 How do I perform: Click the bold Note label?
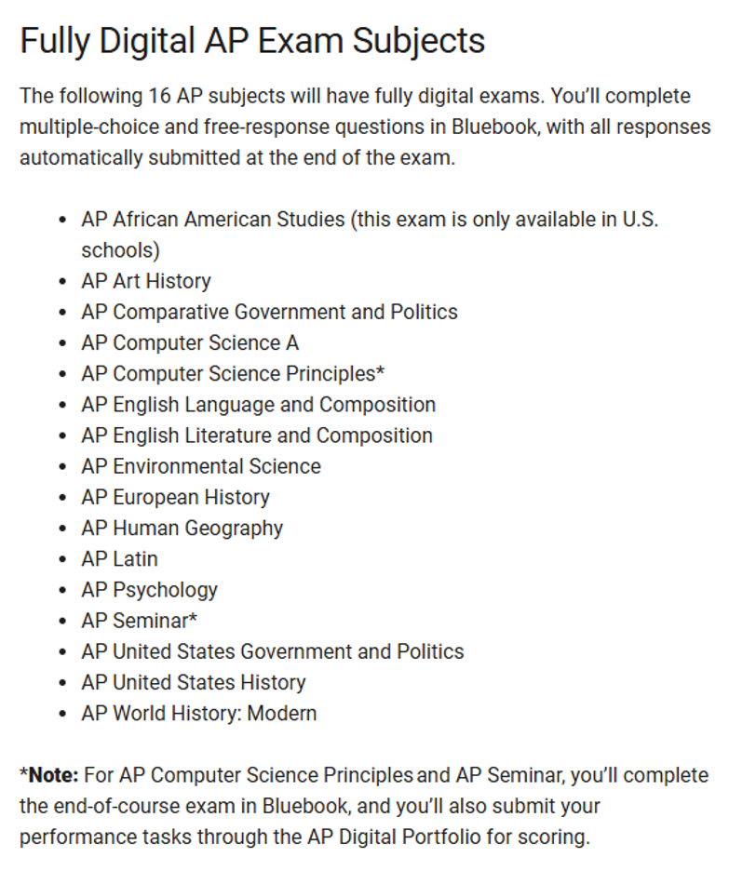[49, 775]
